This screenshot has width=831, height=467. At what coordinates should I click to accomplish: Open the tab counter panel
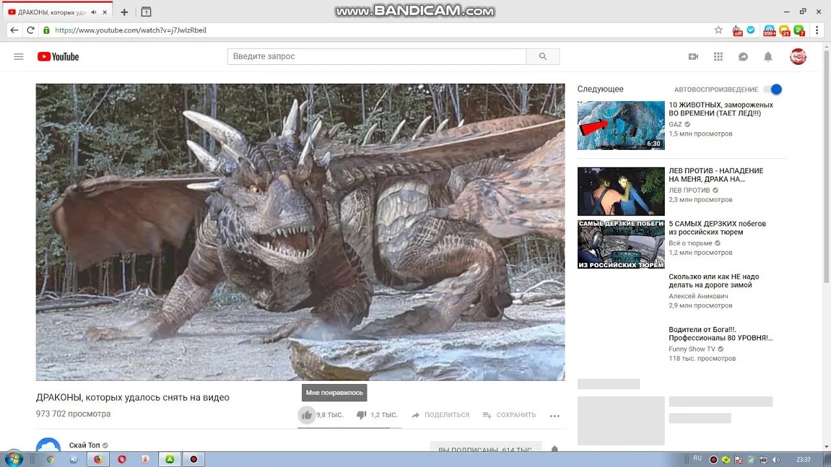(146, 12)
